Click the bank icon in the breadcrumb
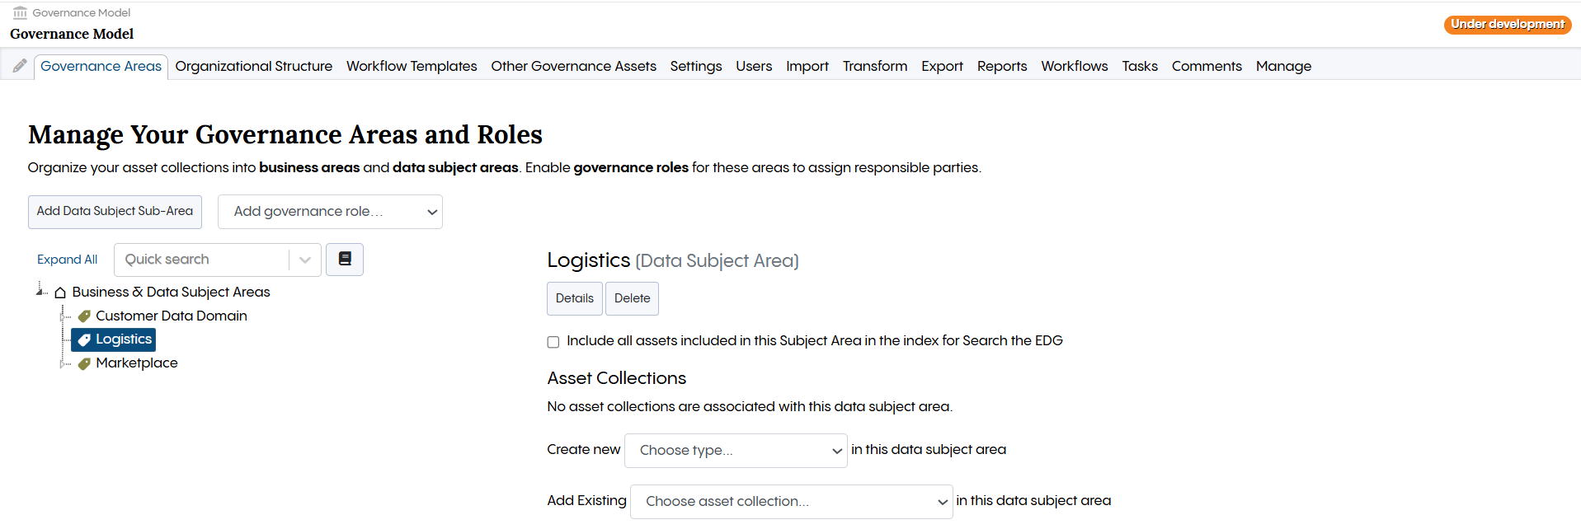The width and height of the screenshot is (1581, 529). [x=18, y=12]
